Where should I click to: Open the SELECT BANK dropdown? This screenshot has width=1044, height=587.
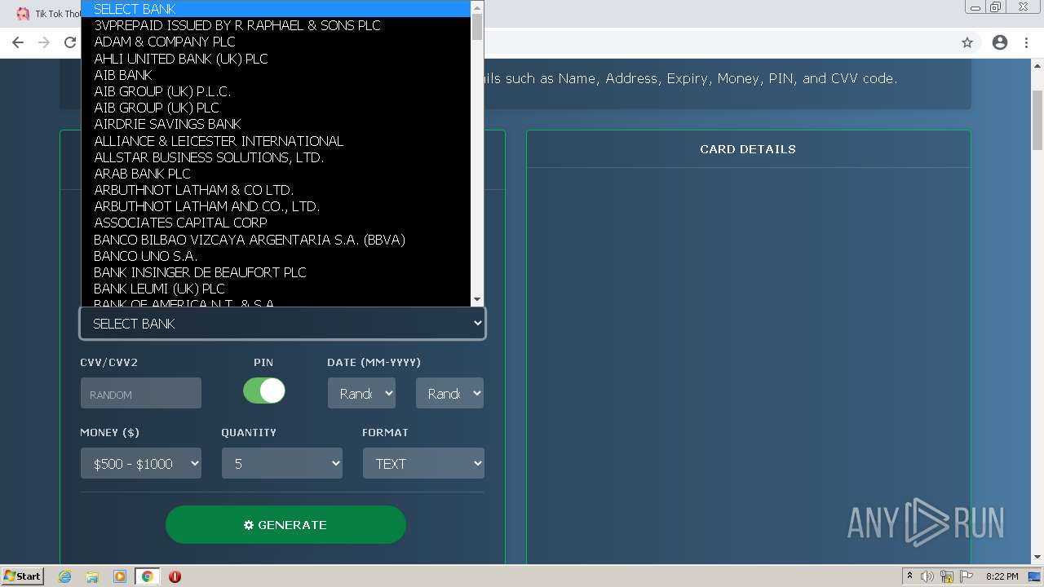pos(282,324)
